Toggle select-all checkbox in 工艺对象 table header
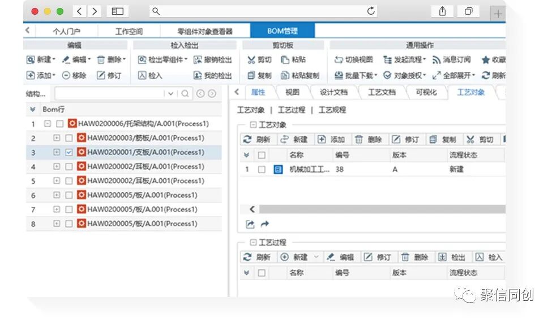Image resolution: width=552 pixels, height=319 pixels. 262,155
